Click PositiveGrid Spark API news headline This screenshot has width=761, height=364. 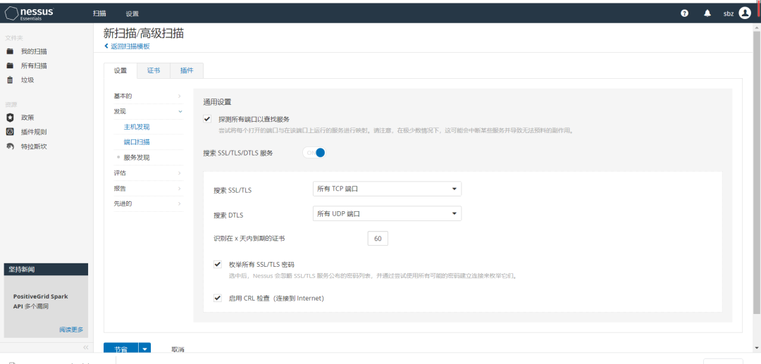pyautogui.click(x=40, y=301)
